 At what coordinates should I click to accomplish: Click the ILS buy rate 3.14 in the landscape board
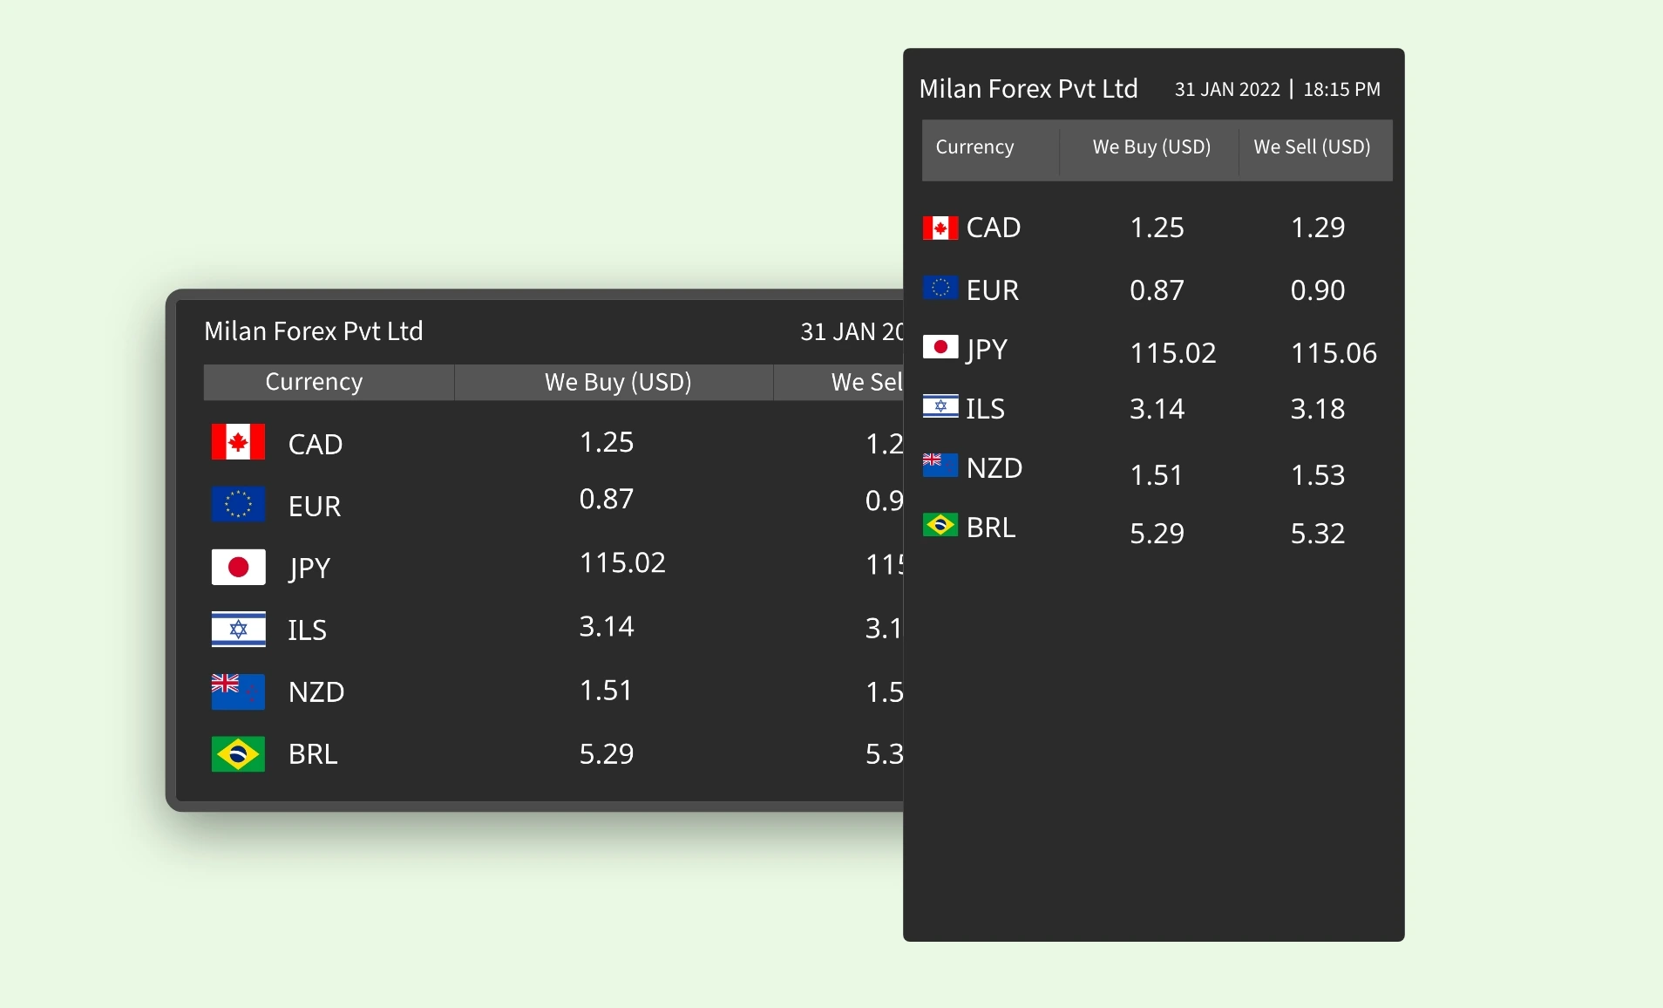[607, 626]
